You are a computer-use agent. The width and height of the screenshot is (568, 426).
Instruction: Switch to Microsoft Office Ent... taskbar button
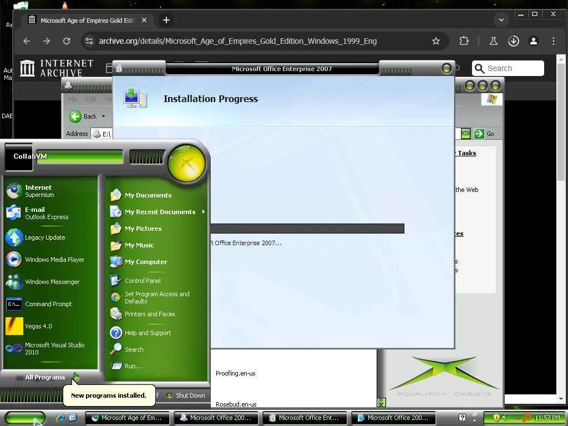coord(305,418)
